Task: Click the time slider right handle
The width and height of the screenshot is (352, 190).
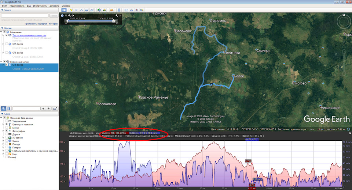Action: [114, 21]
